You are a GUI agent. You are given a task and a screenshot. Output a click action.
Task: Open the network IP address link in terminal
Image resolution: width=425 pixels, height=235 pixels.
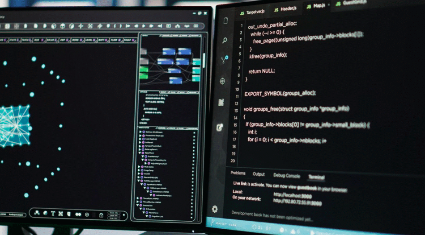click(x=297, y=202)
